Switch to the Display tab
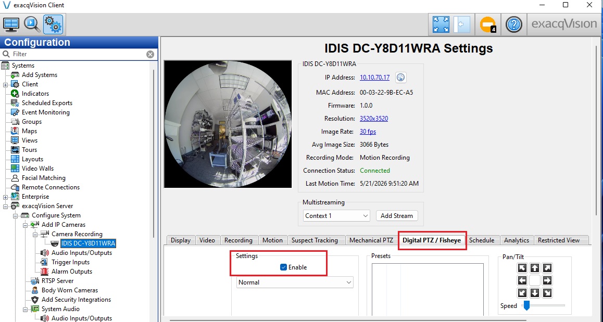The height and width of the screenshot is (322, 603). point(181,240)
